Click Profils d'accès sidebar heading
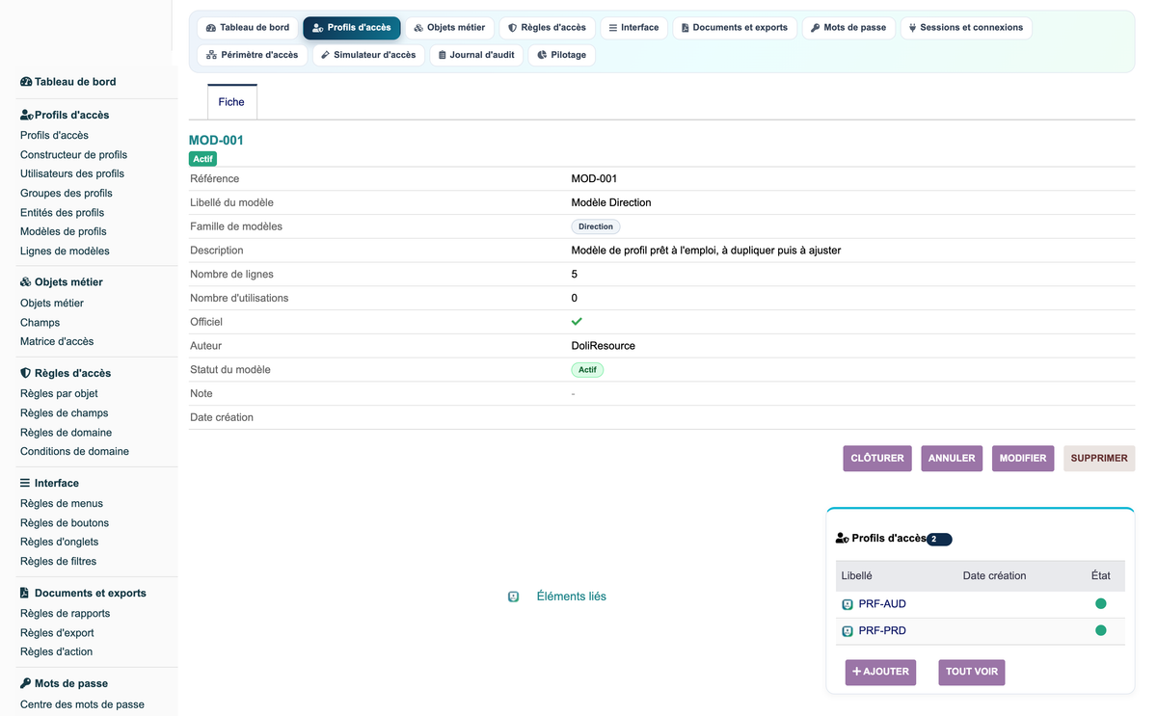The image size is (1157, 716). [x=65, y=115]
